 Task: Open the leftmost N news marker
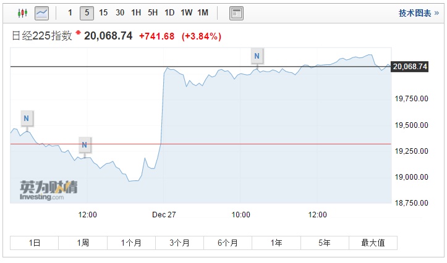click(26, 118)
